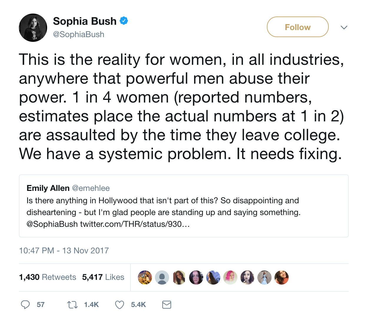The image size is (367, 327).
Task: Click the Follow button
Action: click(x=297, y=27)
